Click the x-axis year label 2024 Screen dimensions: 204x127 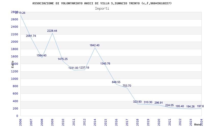pyautogui.click(x=201, y=122)
